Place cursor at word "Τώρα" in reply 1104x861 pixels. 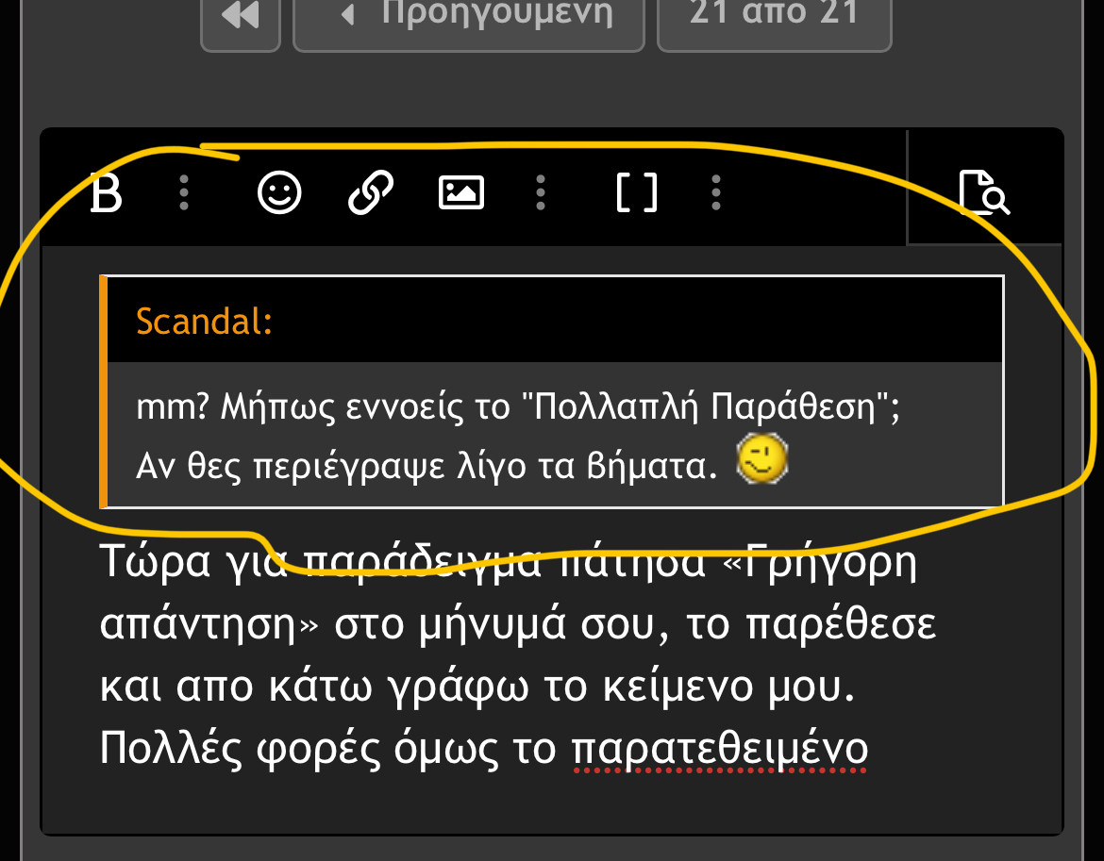151,564
